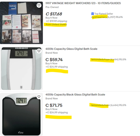Click the C $59.74 price
Screen dimensions: 140x136
(54, 60)
